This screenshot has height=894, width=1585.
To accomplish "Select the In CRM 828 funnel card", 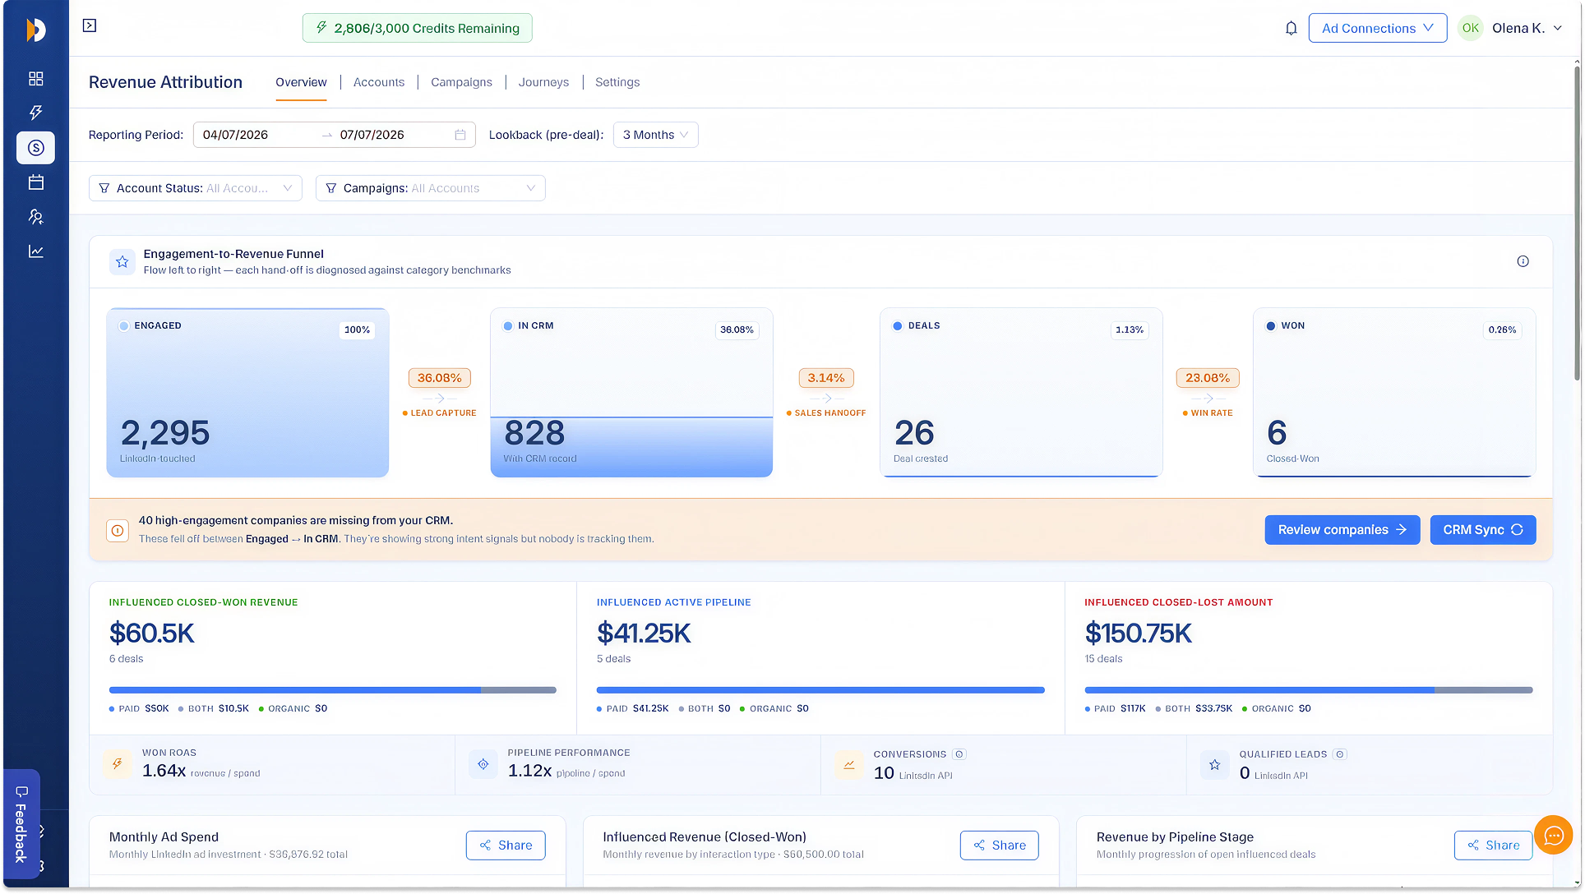I will (631, 393).
